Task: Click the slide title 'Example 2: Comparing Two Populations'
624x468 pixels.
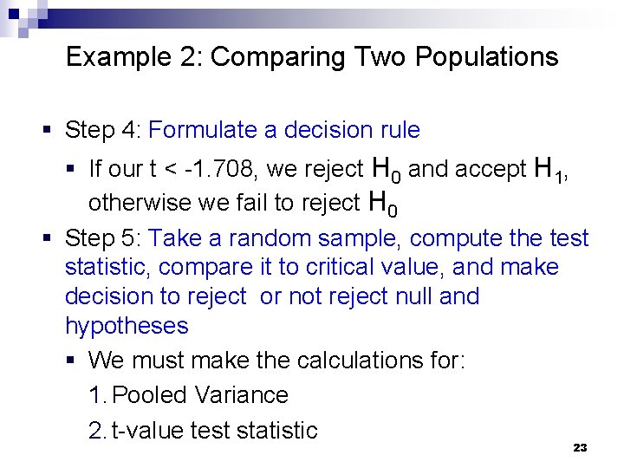Action: point(312,58)
